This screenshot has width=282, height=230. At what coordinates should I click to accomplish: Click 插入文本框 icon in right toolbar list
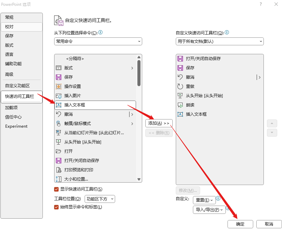pyautogui.click(x=180, y=114)
